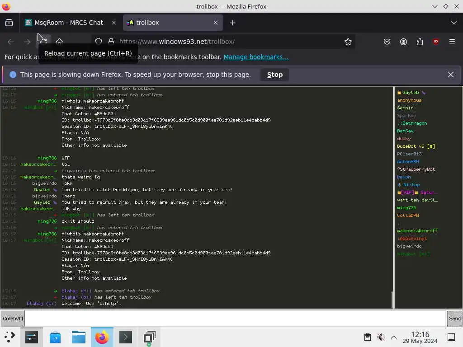Open Firefox home page
The height and width of the screenshot is (347, 463).
click(x=59, y=42)
